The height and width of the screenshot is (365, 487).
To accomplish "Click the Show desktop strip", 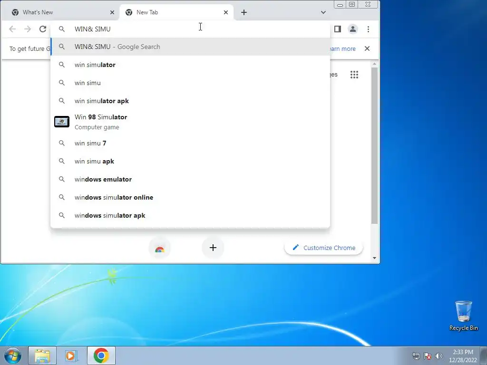I will coord(484,355).
